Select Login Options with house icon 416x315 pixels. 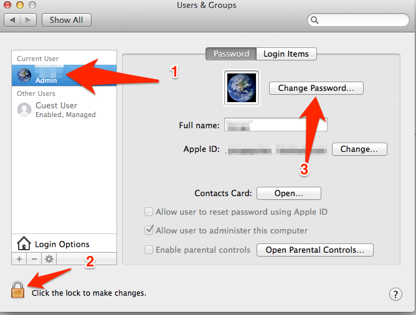tap(62, 244)
